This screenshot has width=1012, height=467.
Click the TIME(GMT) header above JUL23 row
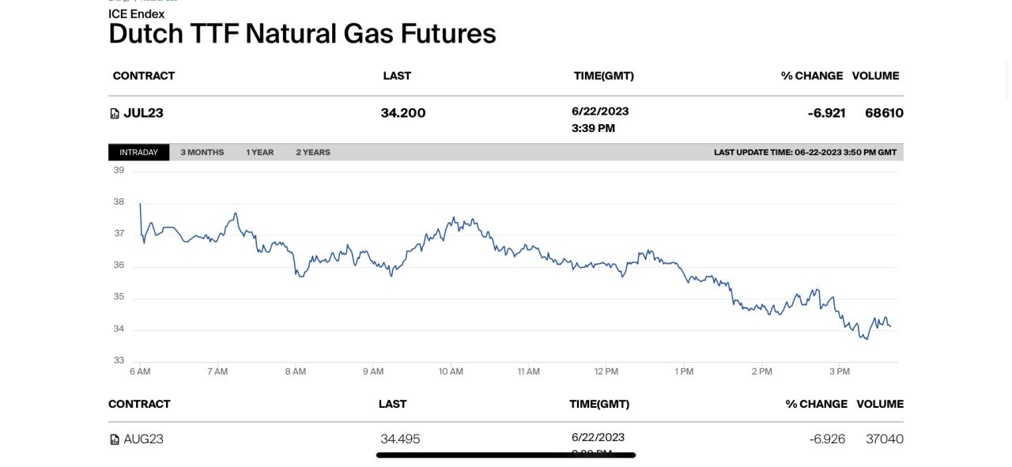[x=603, y=76]
